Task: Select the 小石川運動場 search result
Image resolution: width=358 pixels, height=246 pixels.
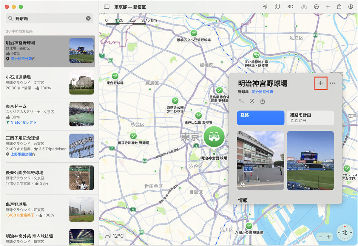Action: point(50,83)
